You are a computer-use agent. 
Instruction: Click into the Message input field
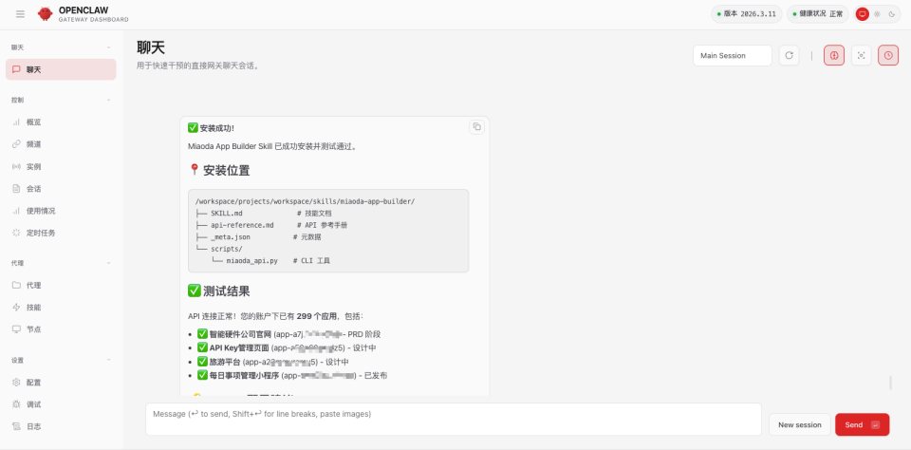454,420
